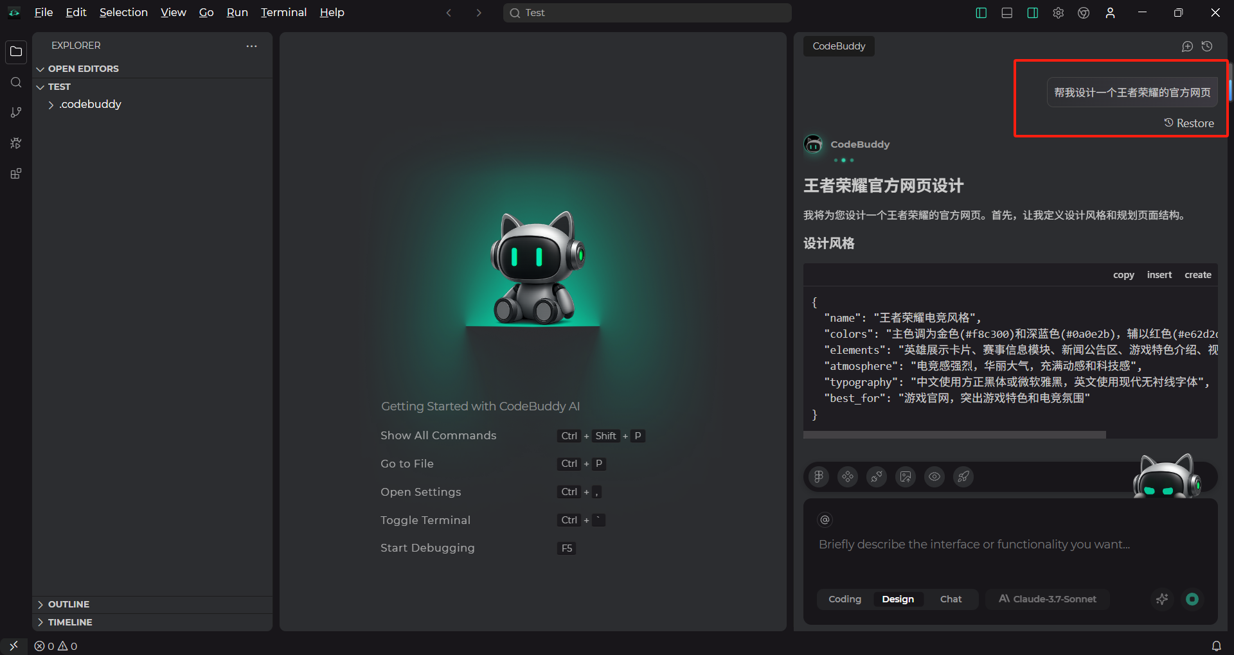Open the Go menu
1234x655 pixels.
(206, 13)
